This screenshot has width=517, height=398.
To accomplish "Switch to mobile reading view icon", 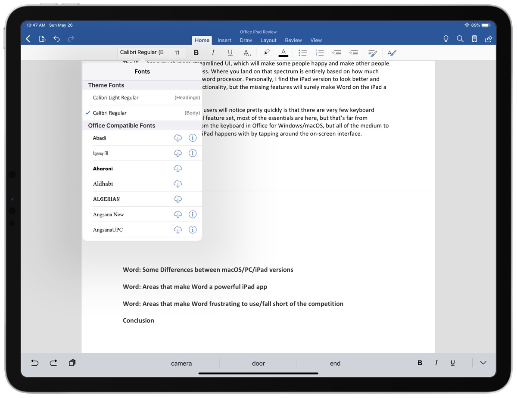I will click(x=474, y=39).
